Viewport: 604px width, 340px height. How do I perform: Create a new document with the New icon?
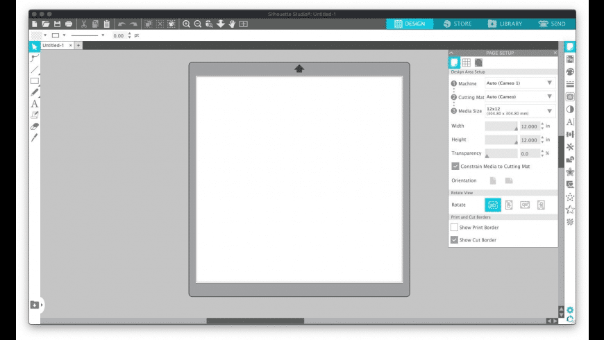[35, 24]
